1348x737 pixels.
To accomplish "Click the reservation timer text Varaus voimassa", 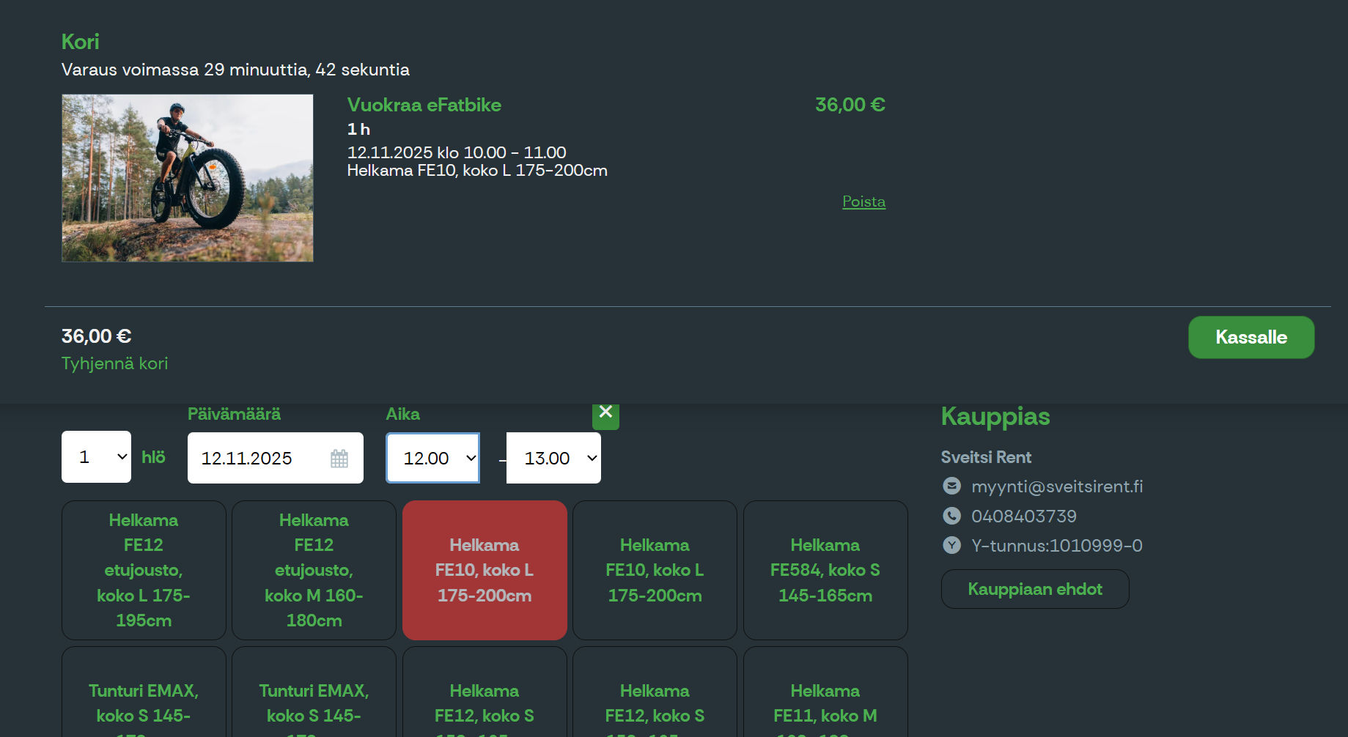I will point(235,70).
